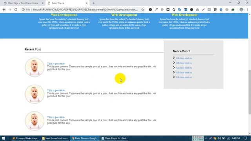Viewport: 251px width, 141px height.
Task: Click the volume speaker tray icon
Action: coord(219,138)
